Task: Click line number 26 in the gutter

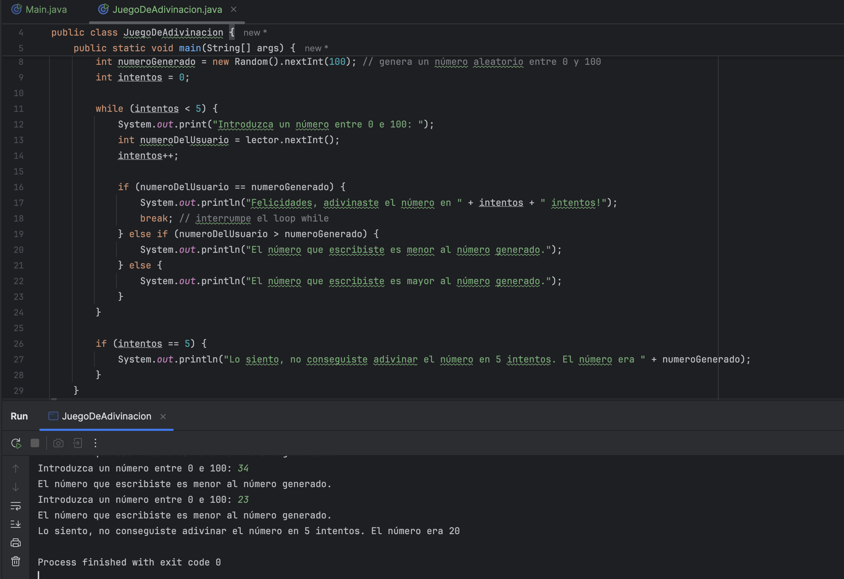Action: point(19,344)
